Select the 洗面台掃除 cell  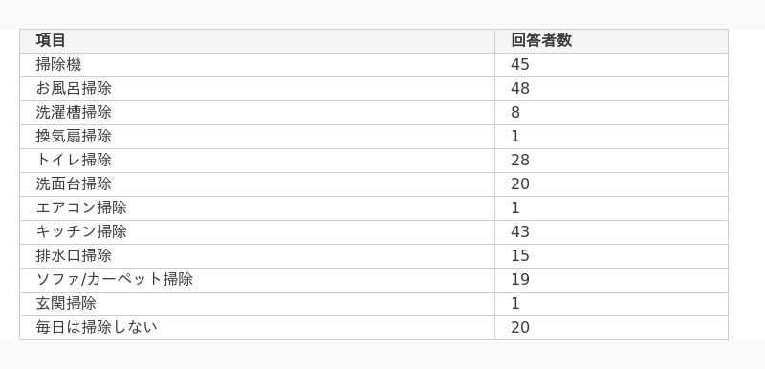pos(257,184)
